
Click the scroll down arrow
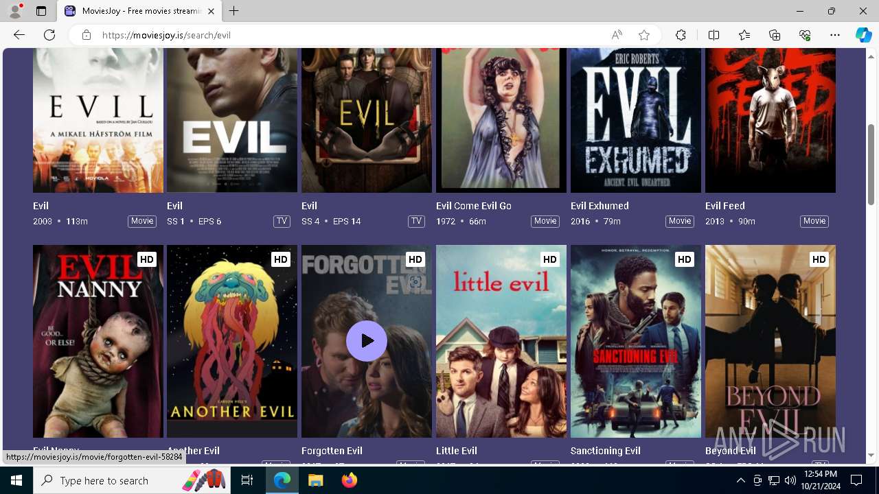click(871, 455)
